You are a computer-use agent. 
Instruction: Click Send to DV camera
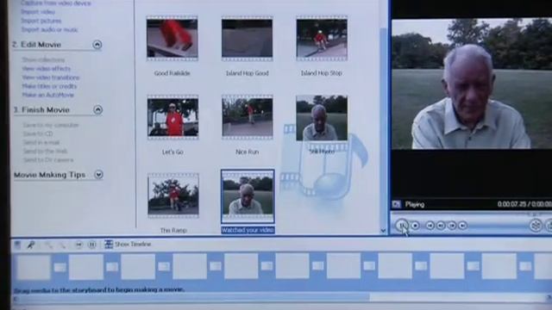point(48,160)
